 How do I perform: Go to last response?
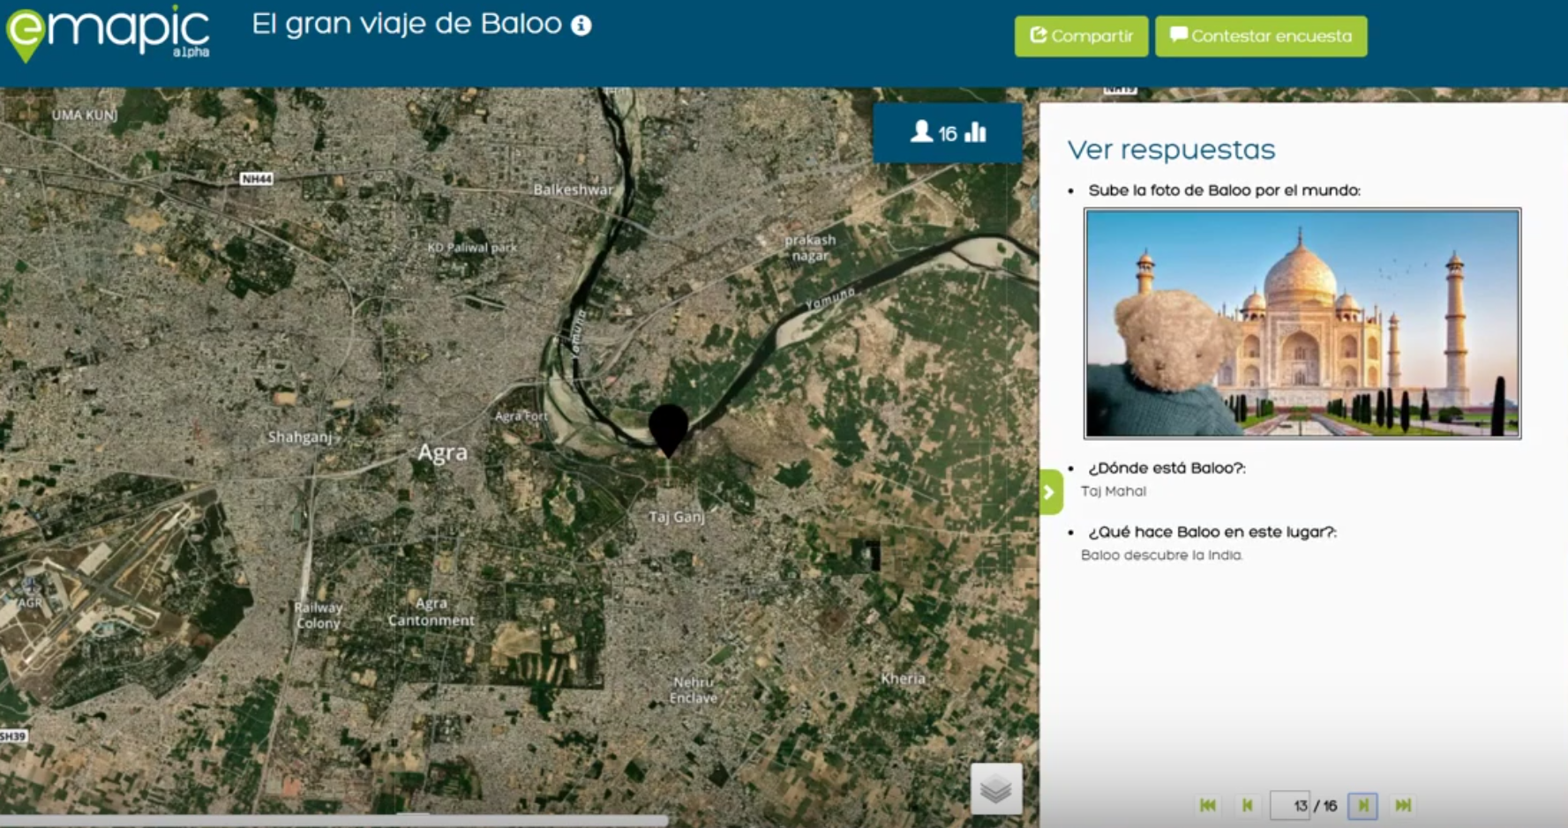coord(1403,805)
